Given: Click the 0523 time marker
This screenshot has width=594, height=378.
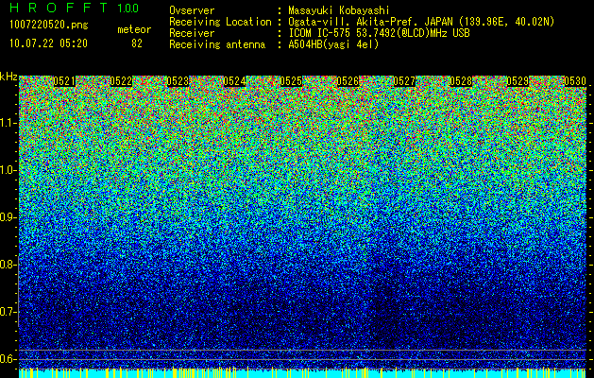Looking at the screenshot, I should pos(178,81).
